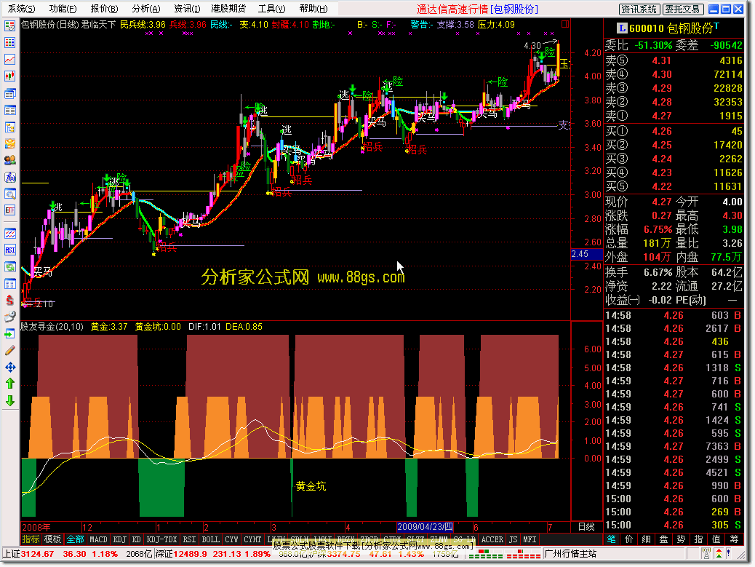Click the green arrow import icon

coord(9,334)
